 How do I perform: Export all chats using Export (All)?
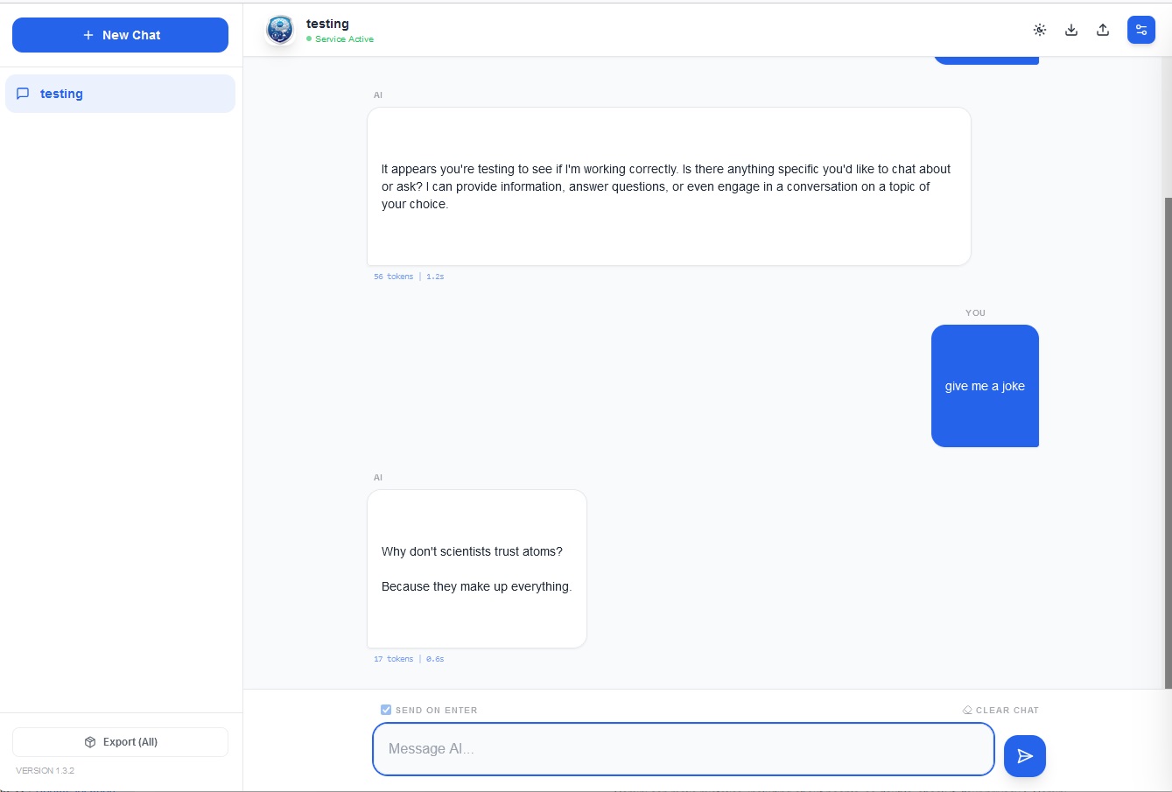coord(120,741)
